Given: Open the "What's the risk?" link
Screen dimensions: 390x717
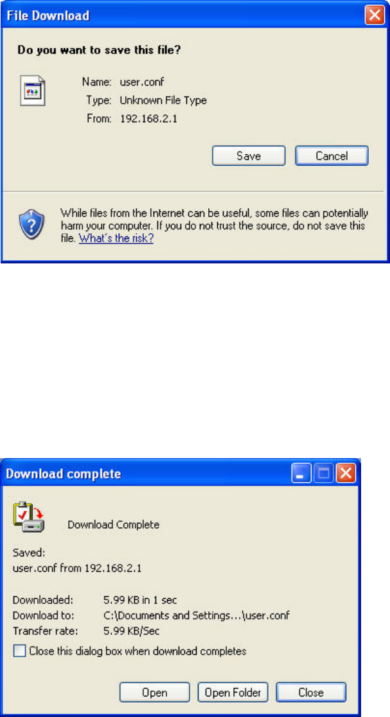Looking at the screenshot, I should [x=116, y=238].
